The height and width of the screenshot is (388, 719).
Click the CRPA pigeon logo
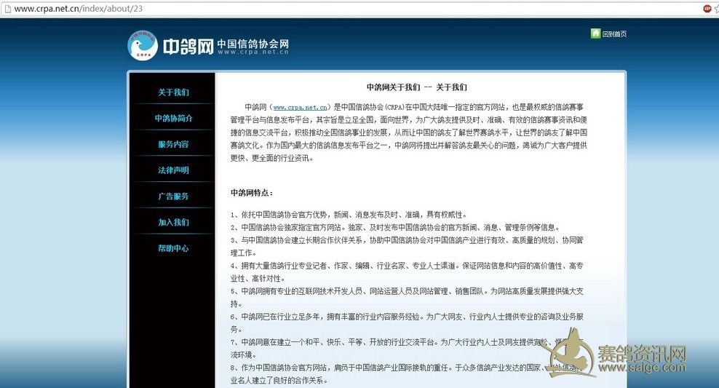(x=143, y=45)
